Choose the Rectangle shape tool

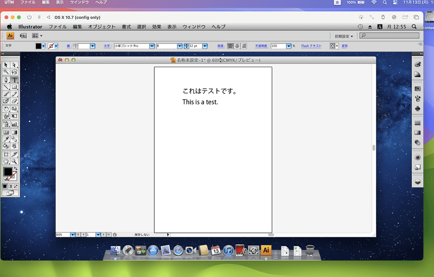tap(14, 87)
